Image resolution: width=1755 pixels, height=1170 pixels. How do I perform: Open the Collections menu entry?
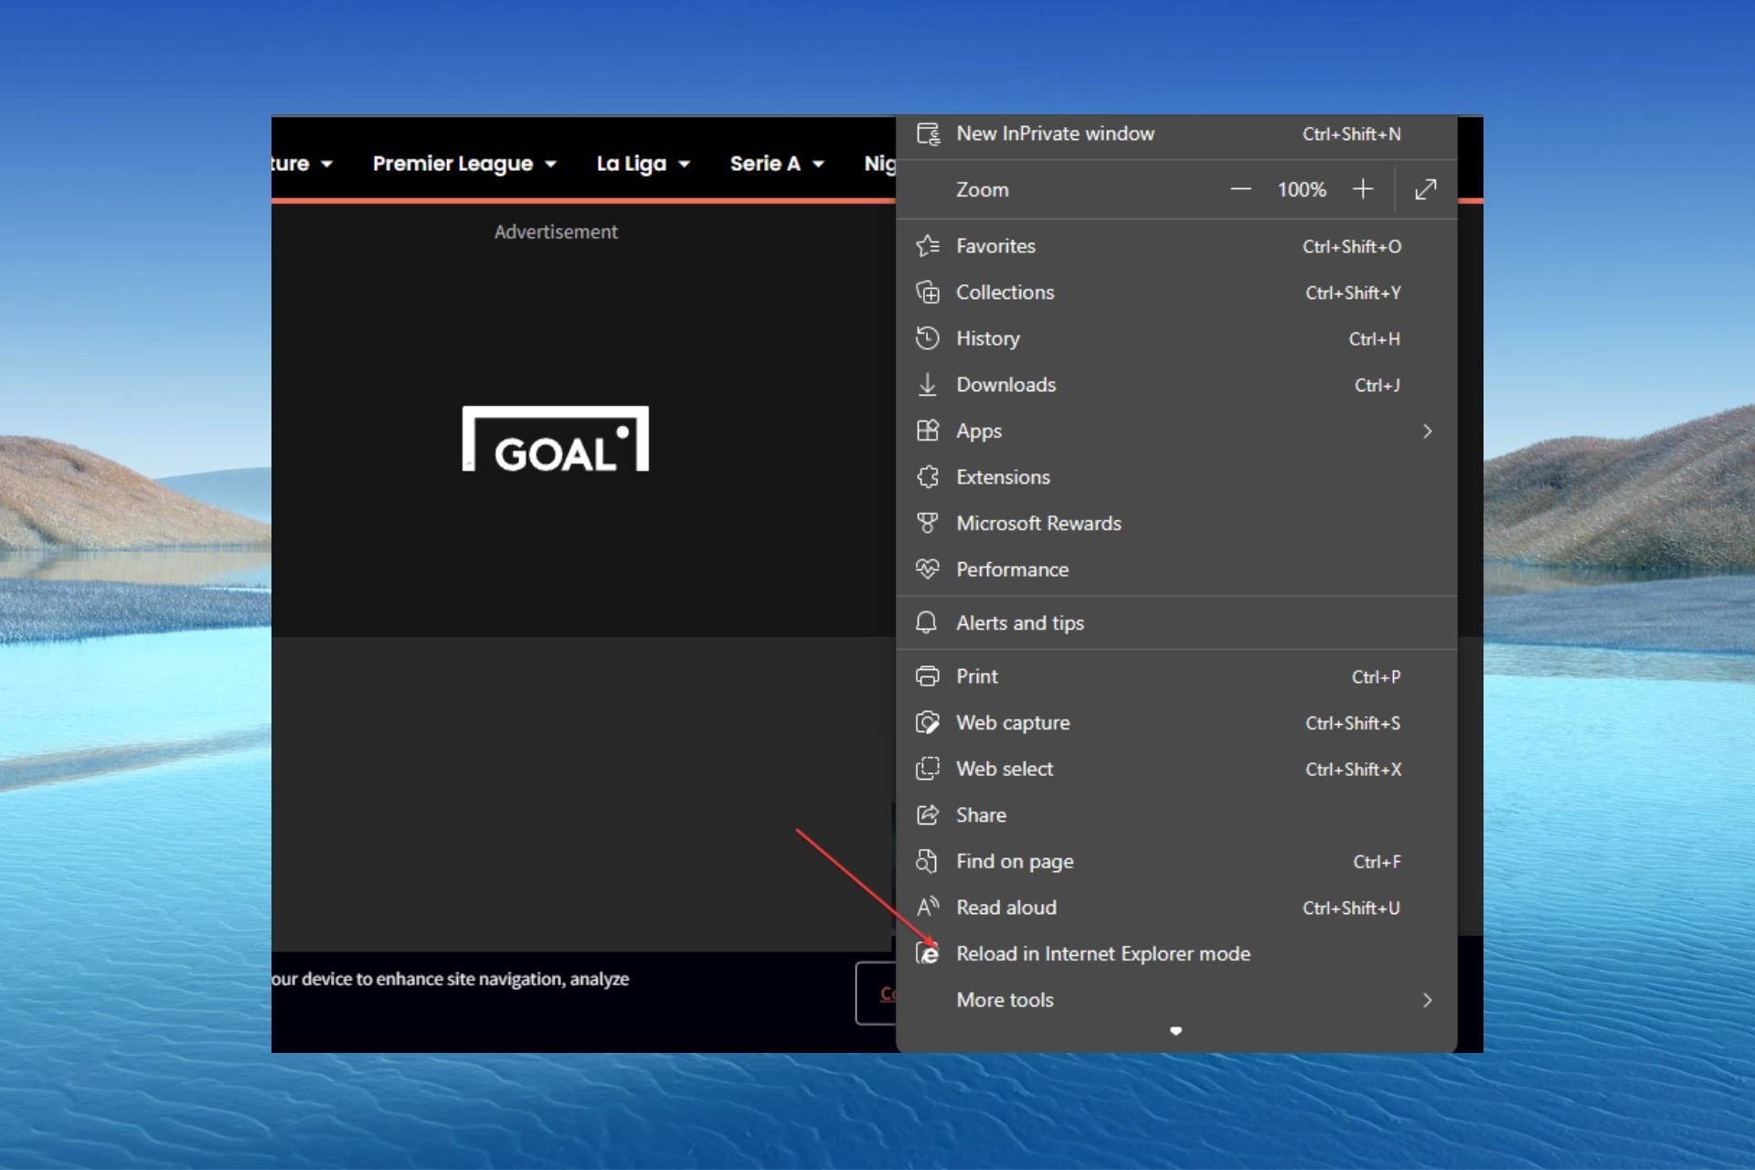click(x=1176, y=292)
